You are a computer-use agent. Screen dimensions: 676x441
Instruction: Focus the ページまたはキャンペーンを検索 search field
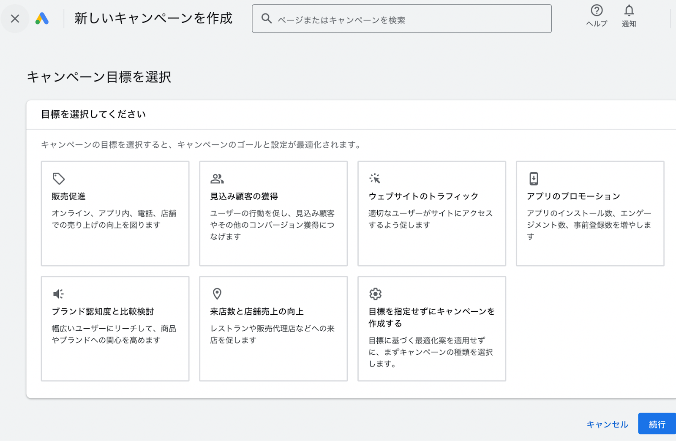pos(402,19)
